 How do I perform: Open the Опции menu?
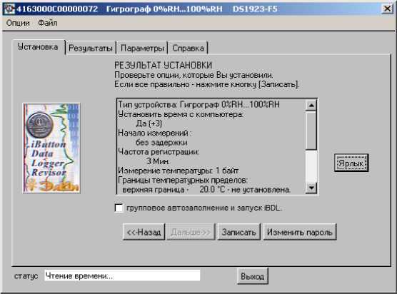18,23
